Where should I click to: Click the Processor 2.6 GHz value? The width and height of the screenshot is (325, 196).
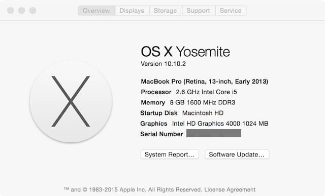click(206, 92)
